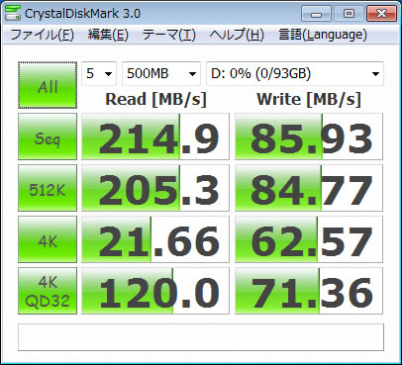Click the Read [MB/s] column header
This screenshot has height=365, width=402.
(x=155, y=99)
